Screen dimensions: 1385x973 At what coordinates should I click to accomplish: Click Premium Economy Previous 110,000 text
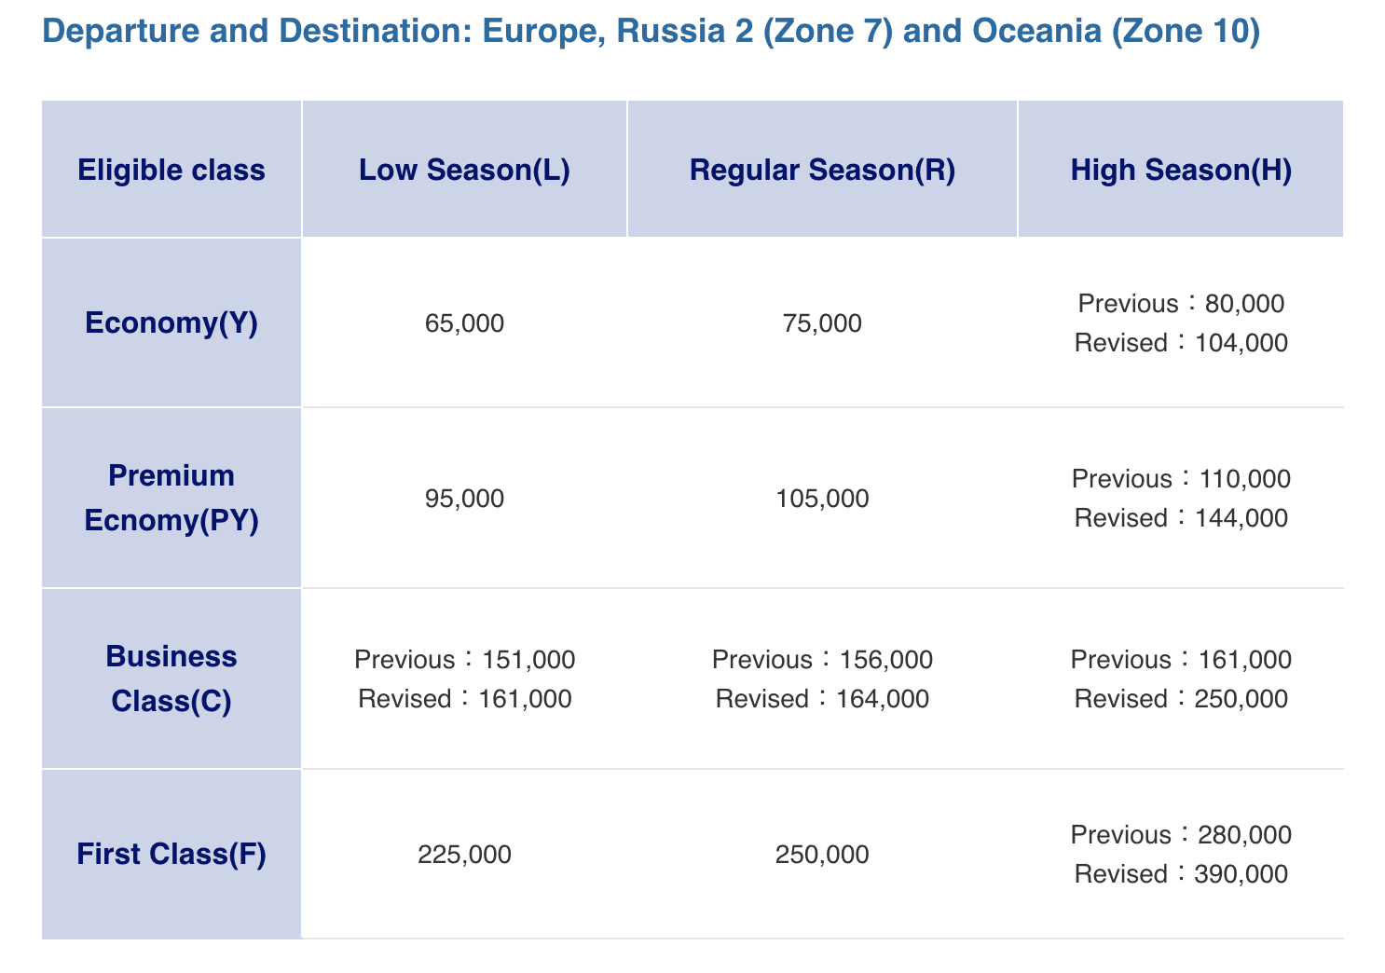pyautogui.click(x=1181, y=479)
